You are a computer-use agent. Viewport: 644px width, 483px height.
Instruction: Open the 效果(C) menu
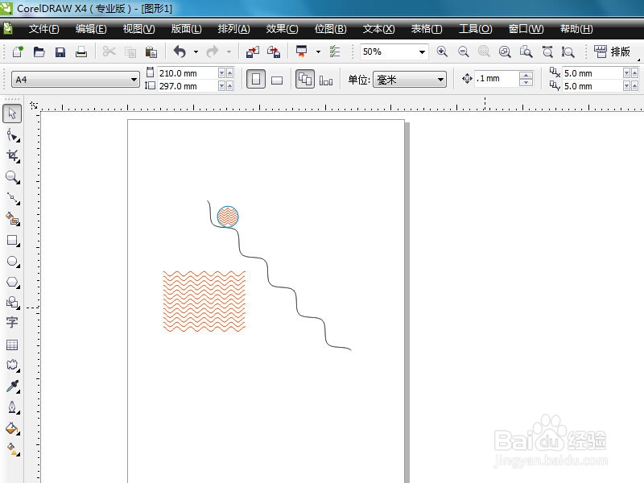pyautogui.click(x=283, y=29)
